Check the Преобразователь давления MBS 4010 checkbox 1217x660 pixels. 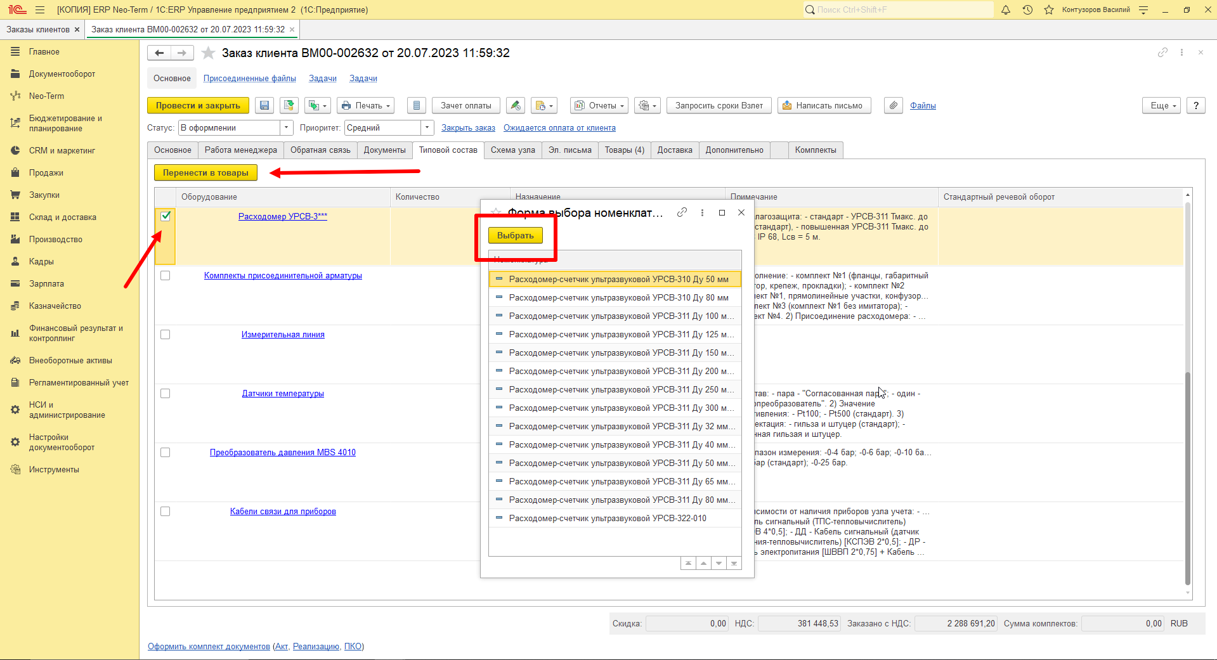tap(166, 452)
